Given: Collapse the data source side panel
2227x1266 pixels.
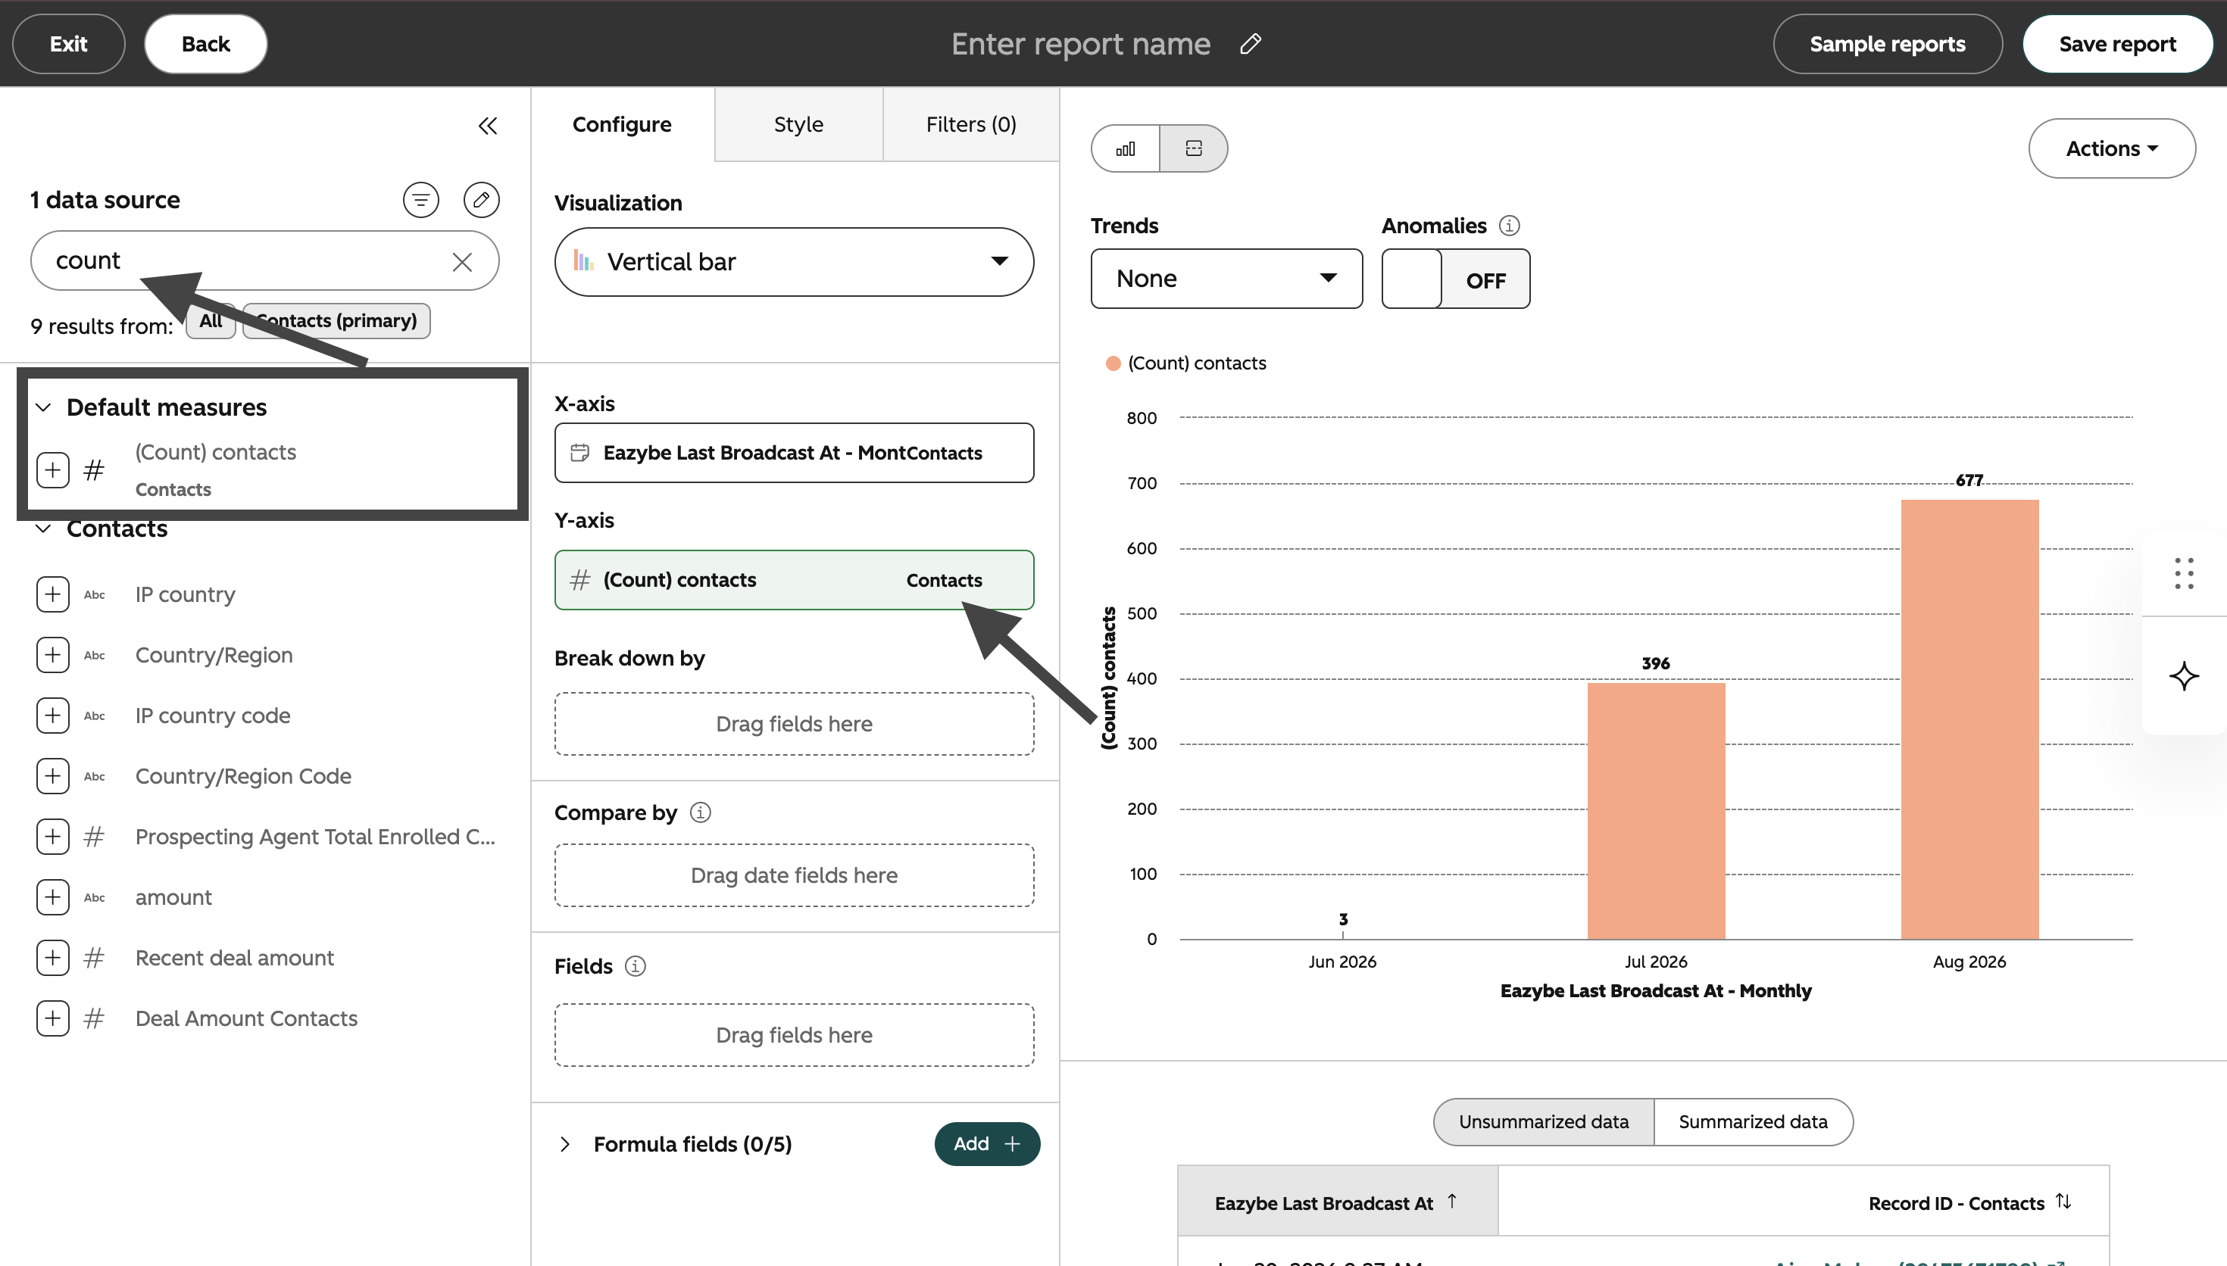Looking at the screenshot, I should (488, 126).
